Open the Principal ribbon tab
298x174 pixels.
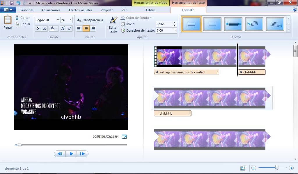pos(26,10)
